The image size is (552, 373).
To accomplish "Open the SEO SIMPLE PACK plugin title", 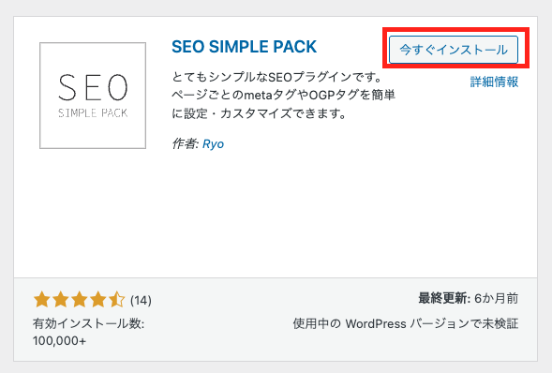I will point(244,47).
